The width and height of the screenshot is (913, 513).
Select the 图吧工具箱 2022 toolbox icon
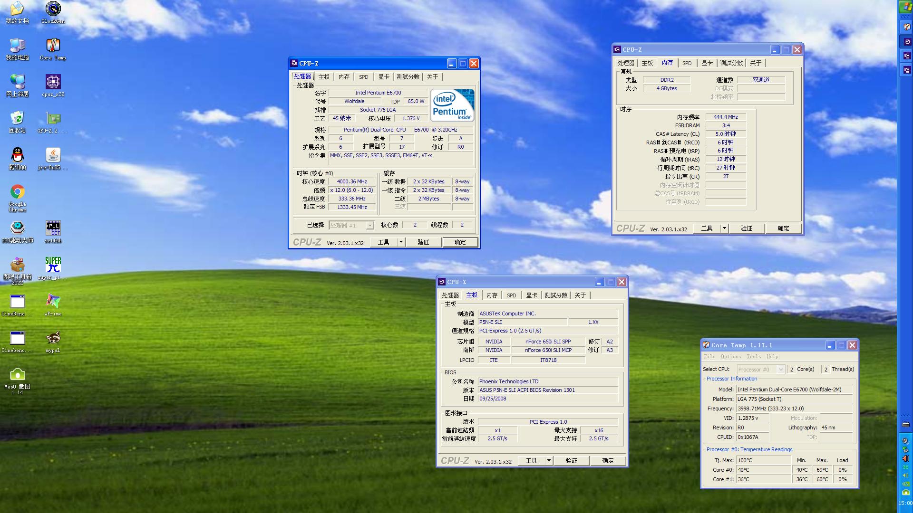coord(18,271)
